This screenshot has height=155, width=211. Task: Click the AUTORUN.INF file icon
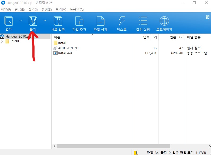[x=55, y=48]
